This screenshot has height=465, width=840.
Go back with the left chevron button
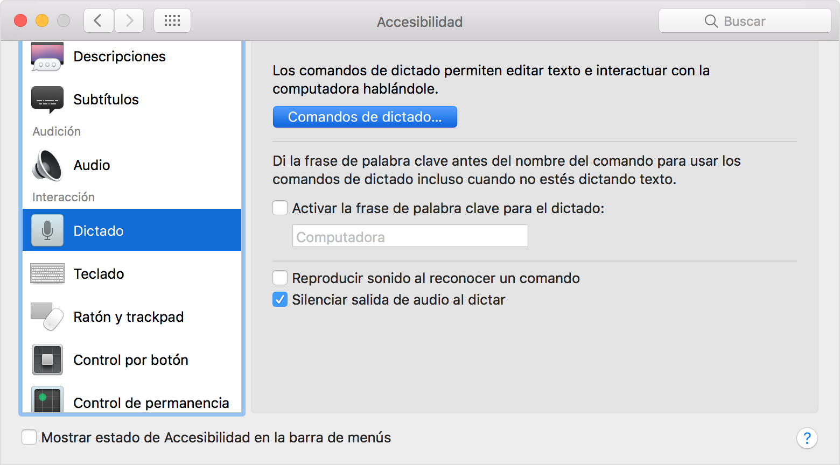(x=99, y=21)
